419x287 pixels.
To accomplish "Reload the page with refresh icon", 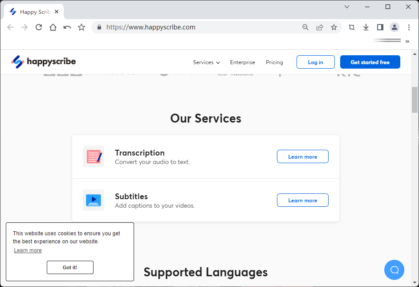I will (x=39, y=27).
